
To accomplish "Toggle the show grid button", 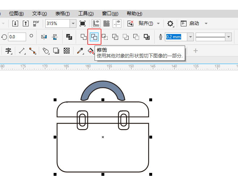I will (107, 24).
